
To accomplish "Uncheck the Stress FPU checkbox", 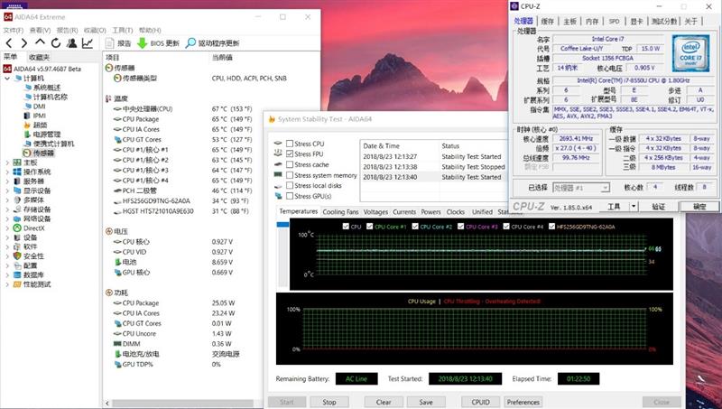I will tap(290, 153).
